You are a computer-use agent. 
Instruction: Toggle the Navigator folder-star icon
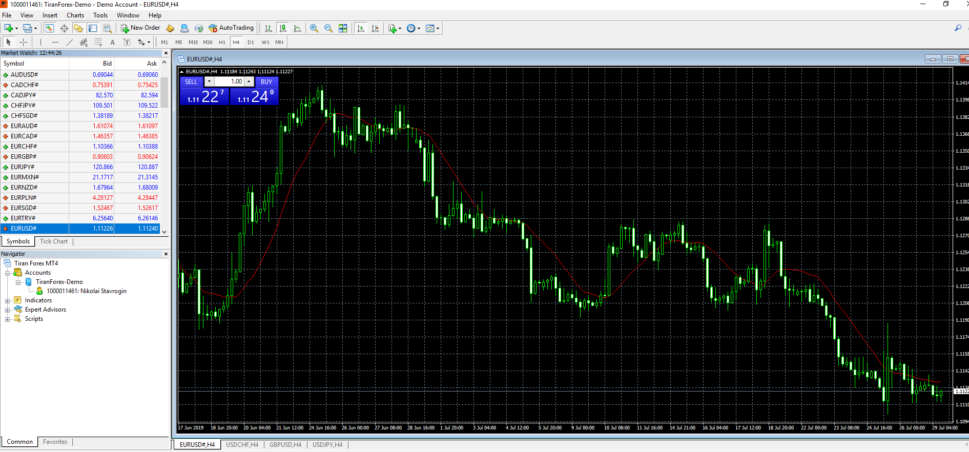[78, 28]
